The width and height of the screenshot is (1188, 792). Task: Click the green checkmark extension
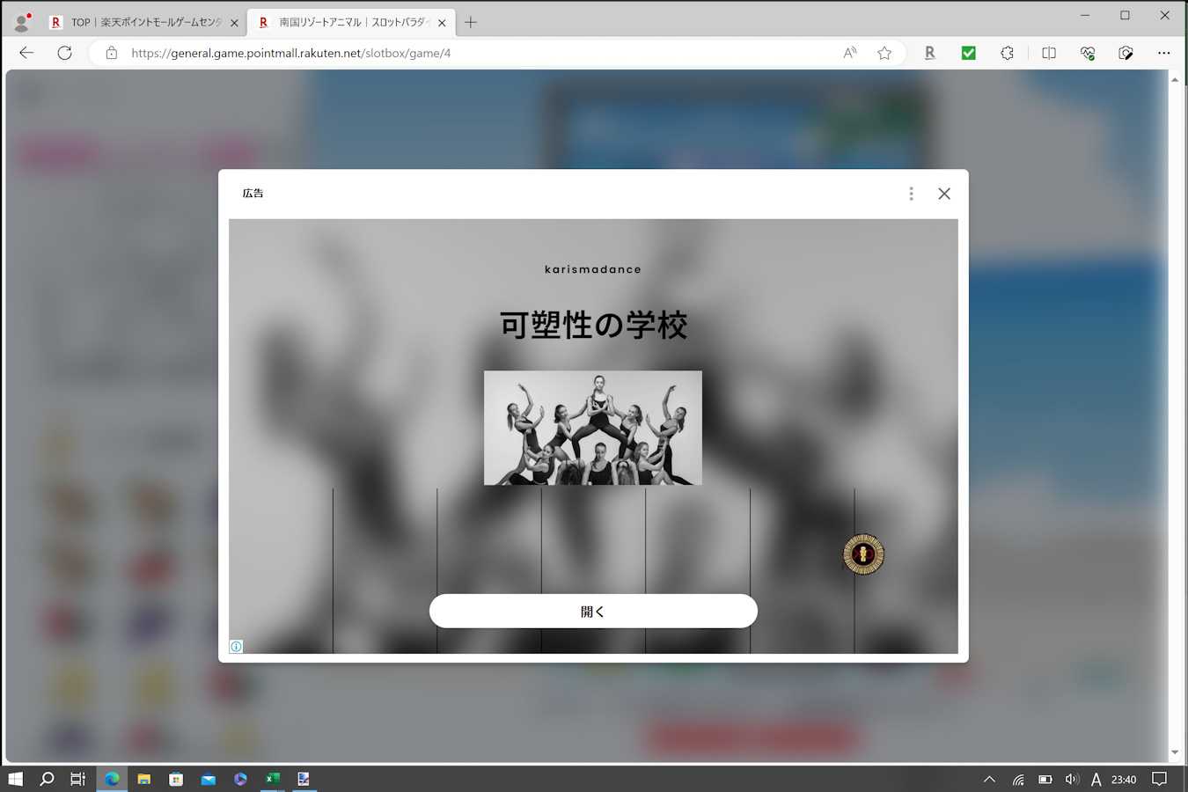(x=968, y=53)
